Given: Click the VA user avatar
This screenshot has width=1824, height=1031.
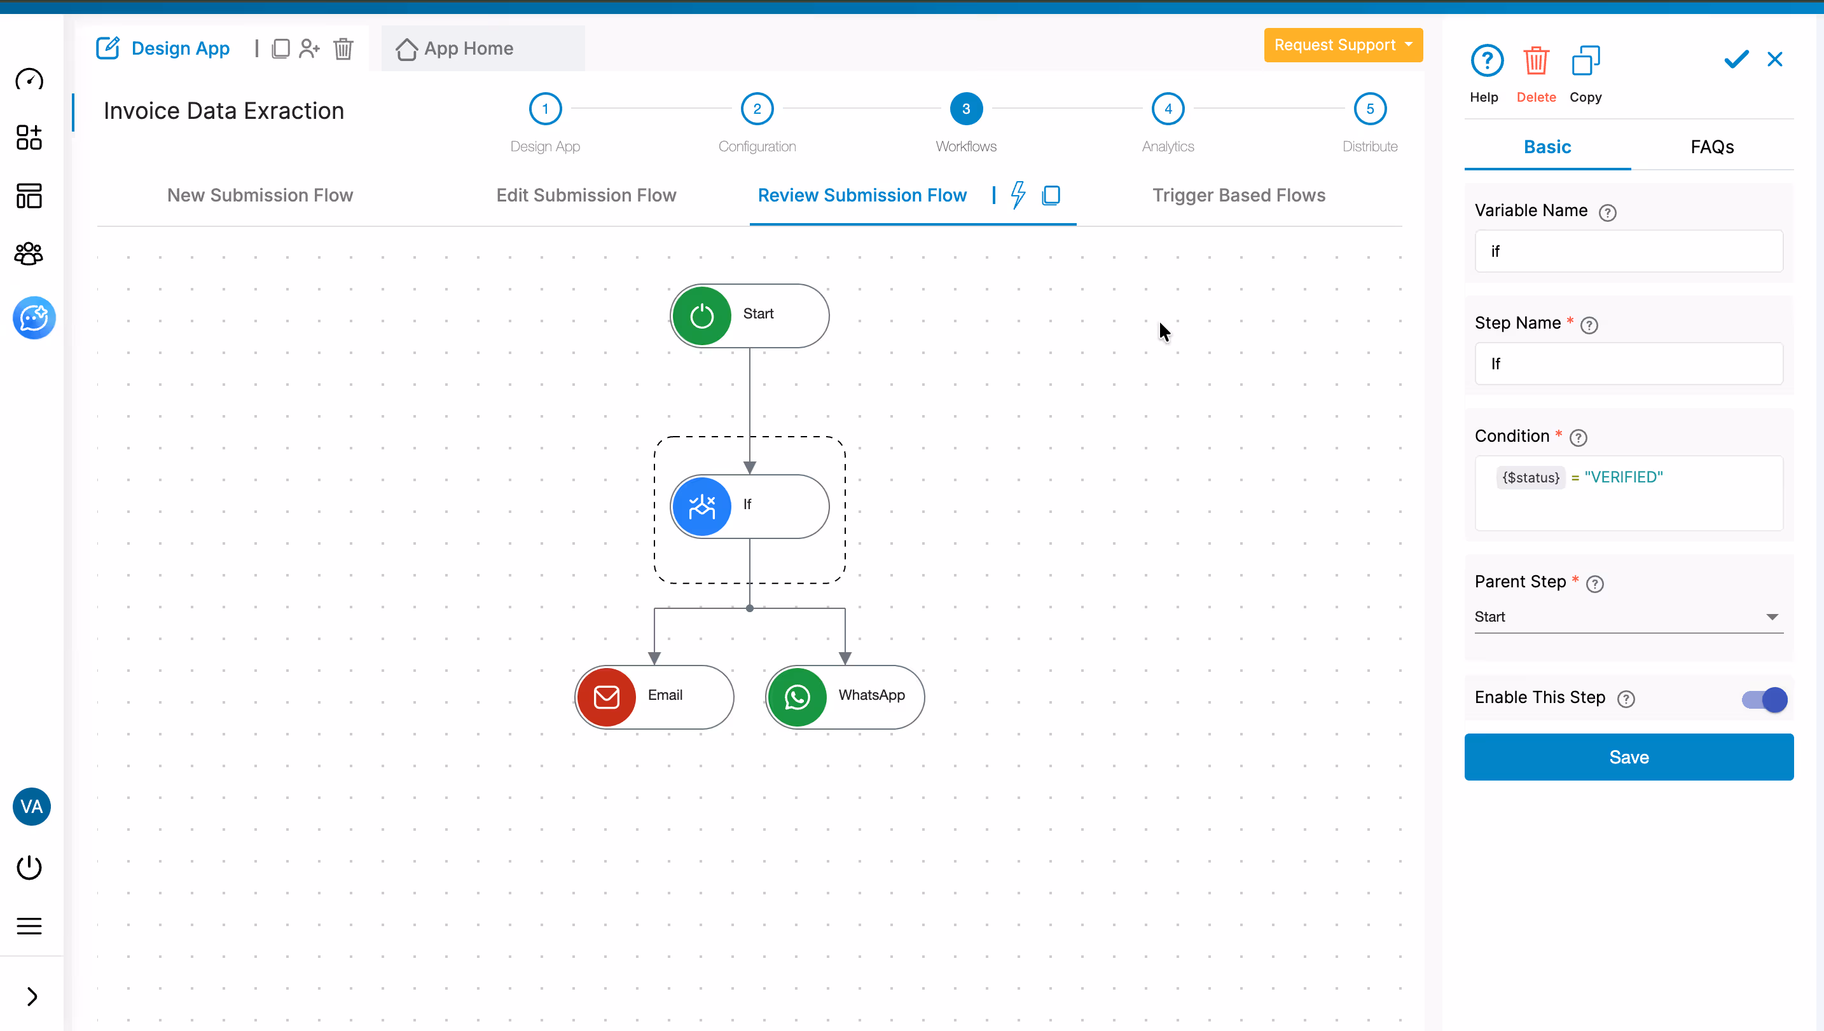Looking at the screenshot, I should [x=32, y=807].
